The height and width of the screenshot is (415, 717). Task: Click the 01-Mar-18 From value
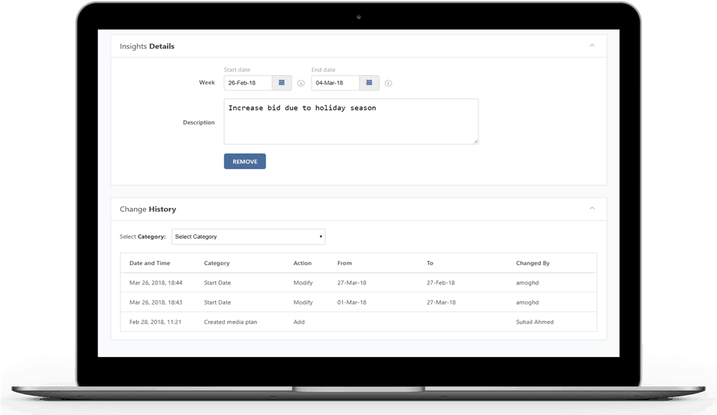click(x=352, y=302)
